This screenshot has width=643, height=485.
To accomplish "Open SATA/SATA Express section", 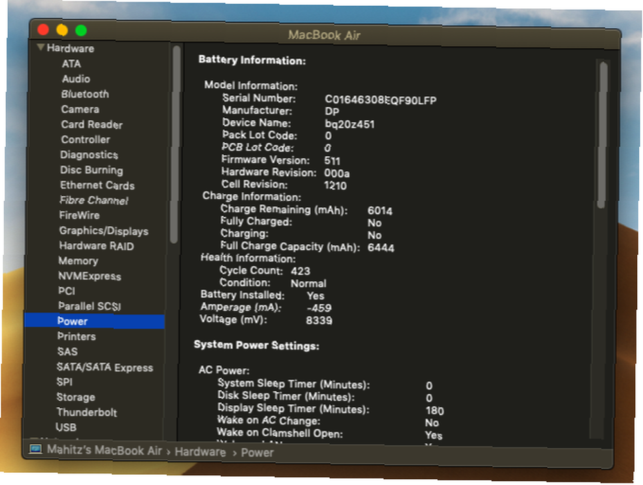I will 105,367.
